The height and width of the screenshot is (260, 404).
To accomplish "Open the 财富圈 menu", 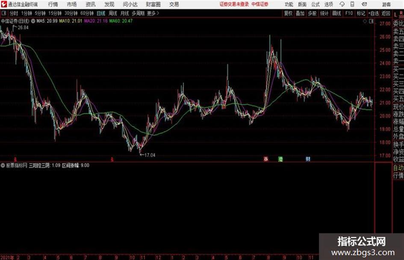I will tap(153, 4).
